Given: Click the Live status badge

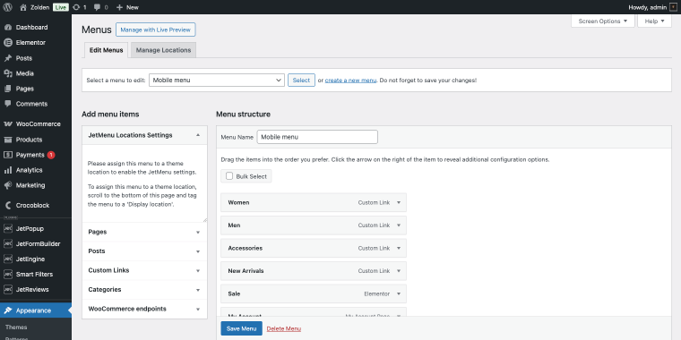Looking at the screenshot, I should point(61,7).
